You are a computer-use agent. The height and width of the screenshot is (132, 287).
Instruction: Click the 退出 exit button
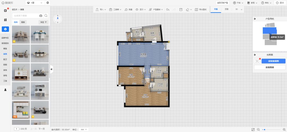[280, 3]
